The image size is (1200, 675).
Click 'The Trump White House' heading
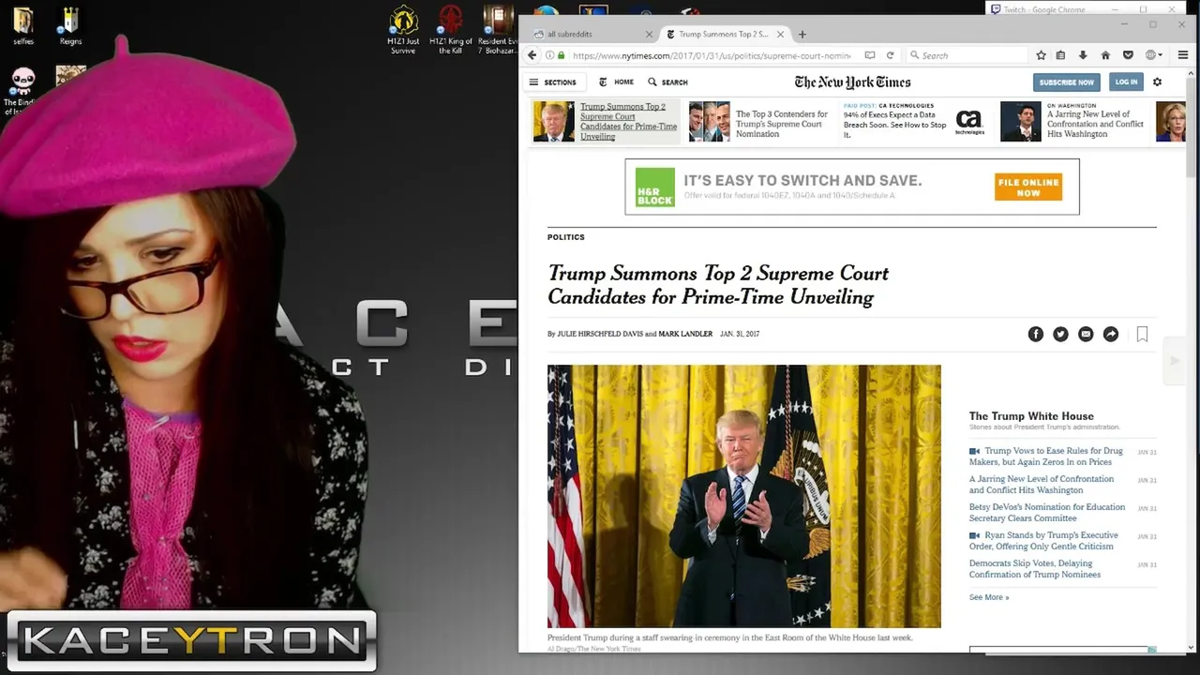(1031, 416)
